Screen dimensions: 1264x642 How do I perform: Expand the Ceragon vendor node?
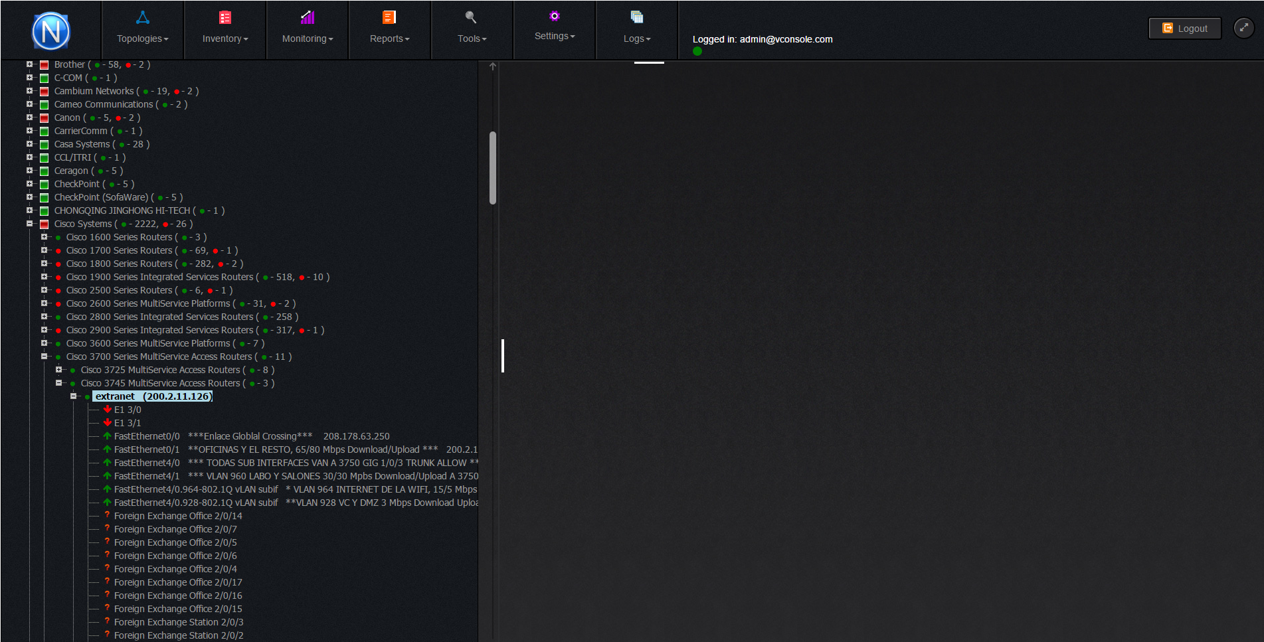[29, 171]
